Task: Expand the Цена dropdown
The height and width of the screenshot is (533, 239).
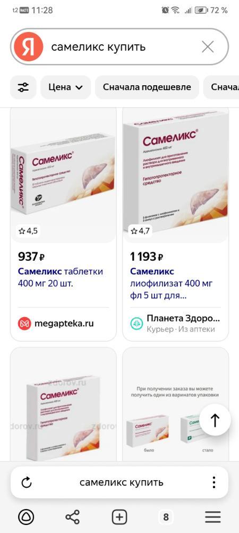Action: click(x=66, y=87)
